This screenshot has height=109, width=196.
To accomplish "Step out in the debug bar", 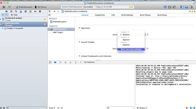I will pos(76,62).
